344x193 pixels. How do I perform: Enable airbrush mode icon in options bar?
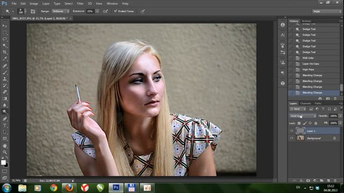(x=105, y=11)
